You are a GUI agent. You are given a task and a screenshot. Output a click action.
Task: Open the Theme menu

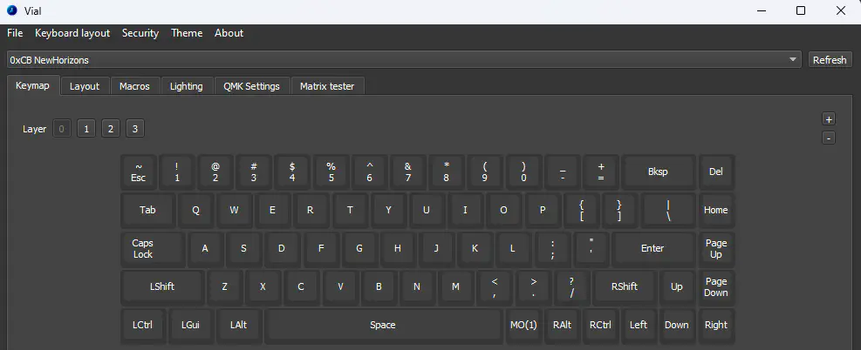coord(187,33)
